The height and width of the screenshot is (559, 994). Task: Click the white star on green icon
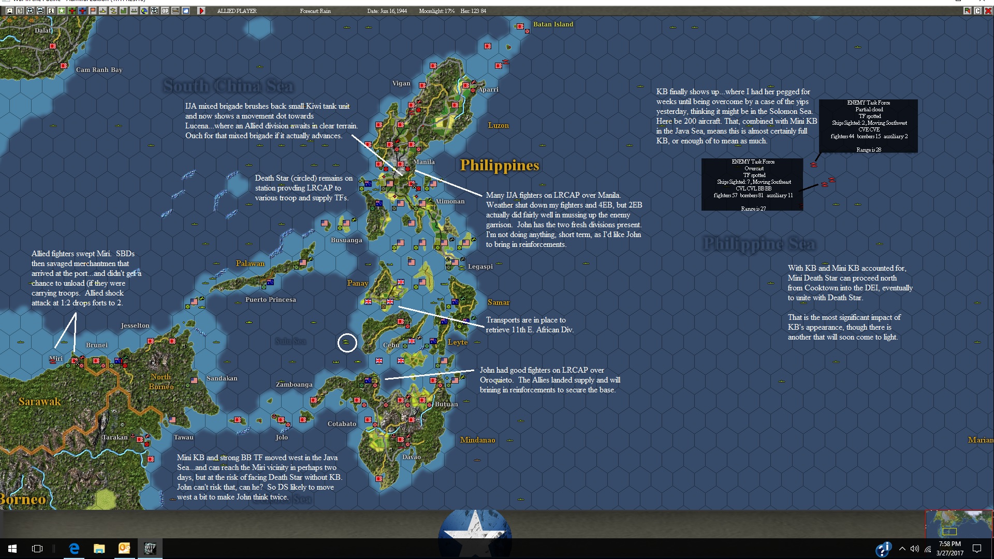(62, 10)
